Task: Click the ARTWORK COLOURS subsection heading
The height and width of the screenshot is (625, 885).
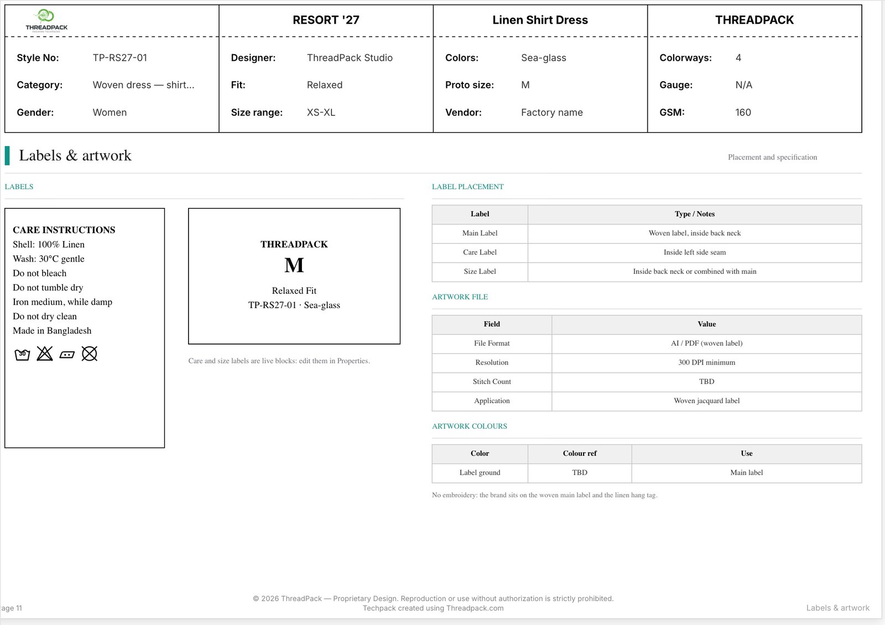Action: 470,426
